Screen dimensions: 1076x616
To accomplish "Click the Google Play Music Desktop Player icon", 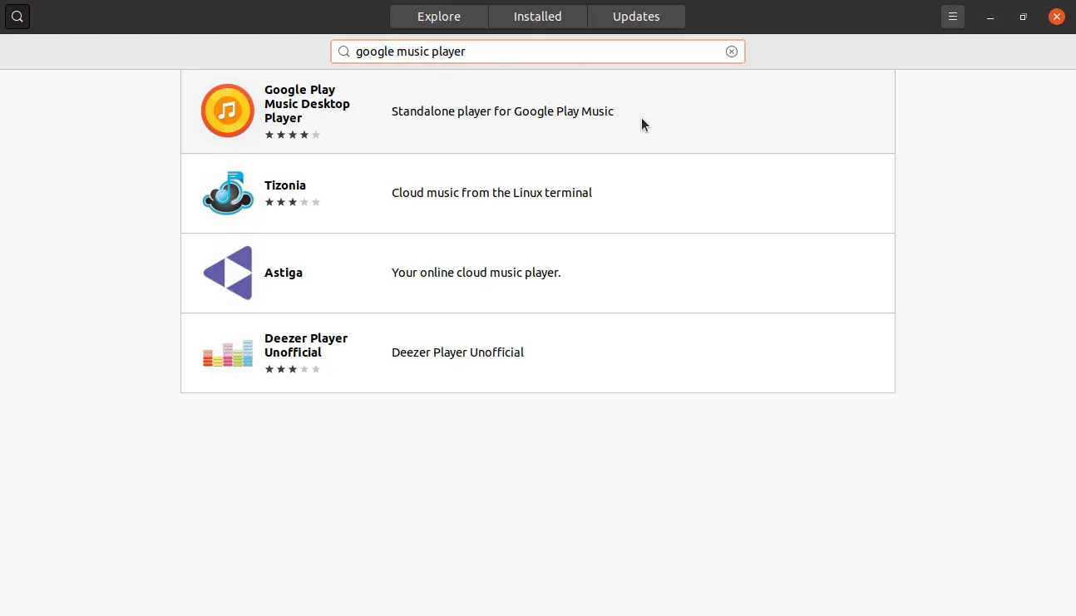I will click(227, 111).
